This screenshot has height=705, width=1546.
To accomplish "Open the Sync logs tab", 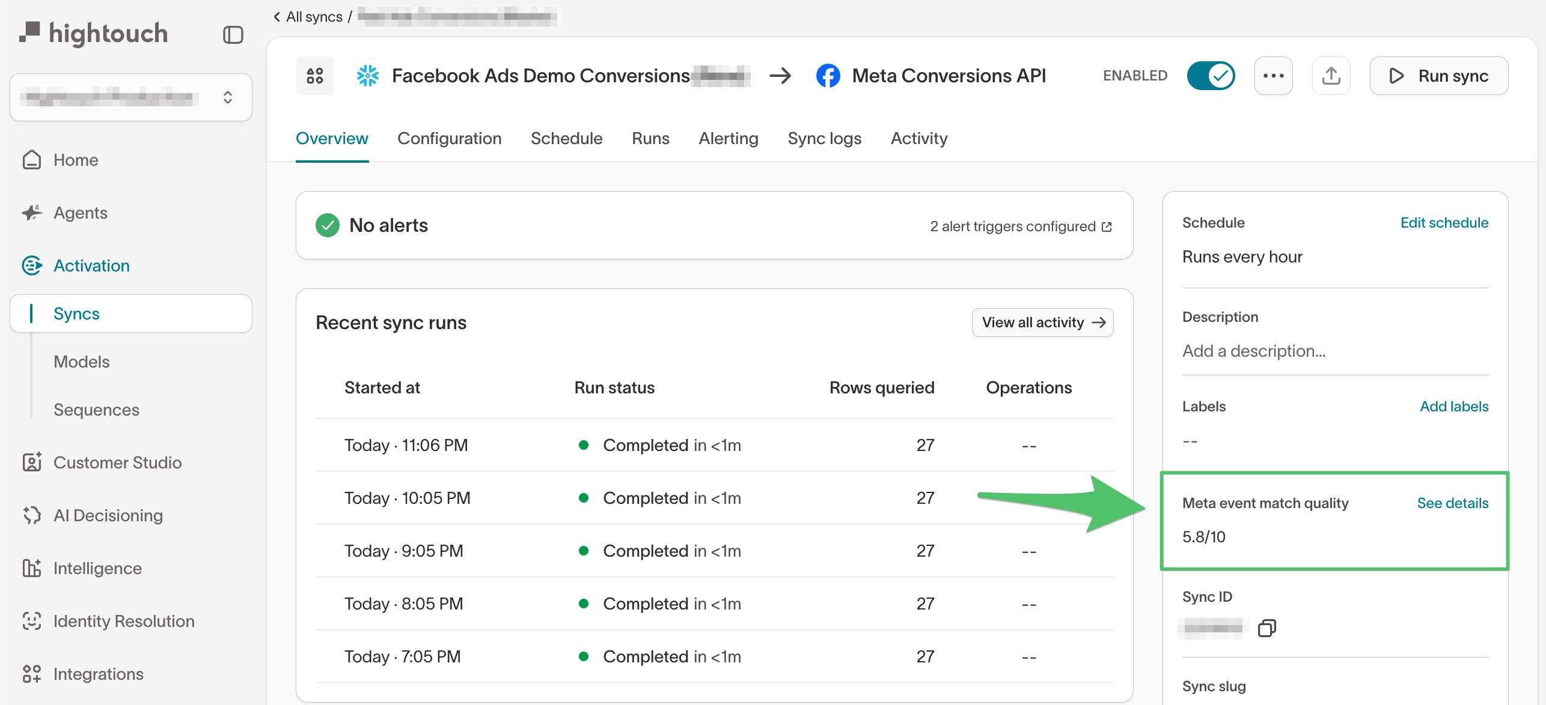I will tap(824, 138).
